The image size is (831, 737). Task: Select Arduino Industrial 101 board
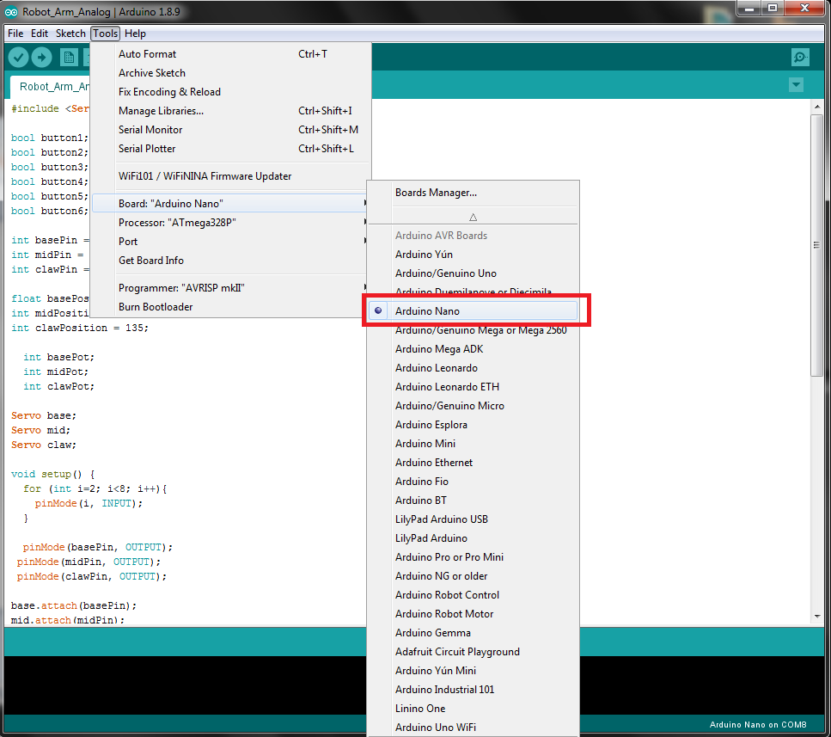click(x=473, y=690)
